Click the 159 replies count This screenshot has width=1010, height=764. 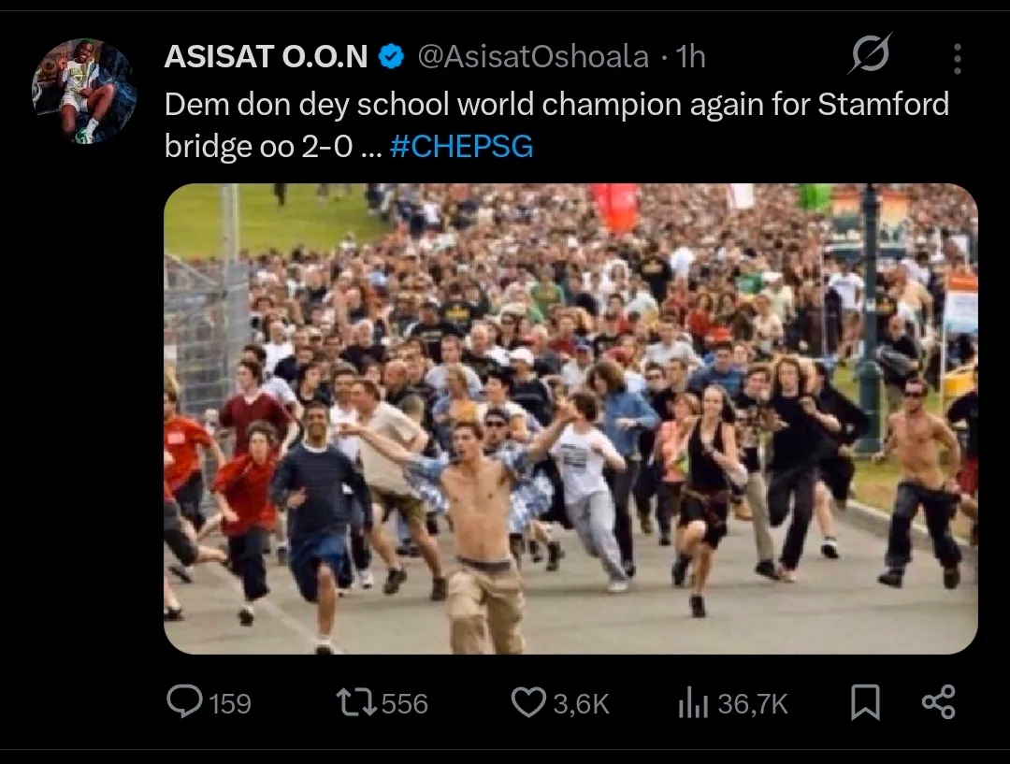pyautogui.click(x=230, y=704)
